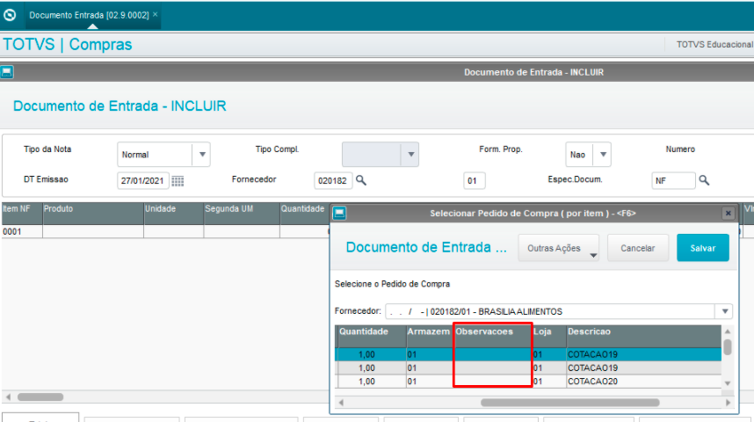This screenshot has width=754, height=422.
Task: Click the dialog grid scroll down arrow
Action: [728, 383]
